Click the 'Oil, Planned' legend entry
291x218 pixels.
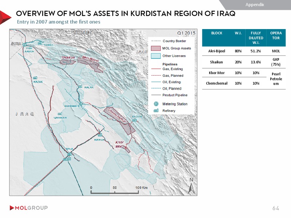tap(166, 89)
